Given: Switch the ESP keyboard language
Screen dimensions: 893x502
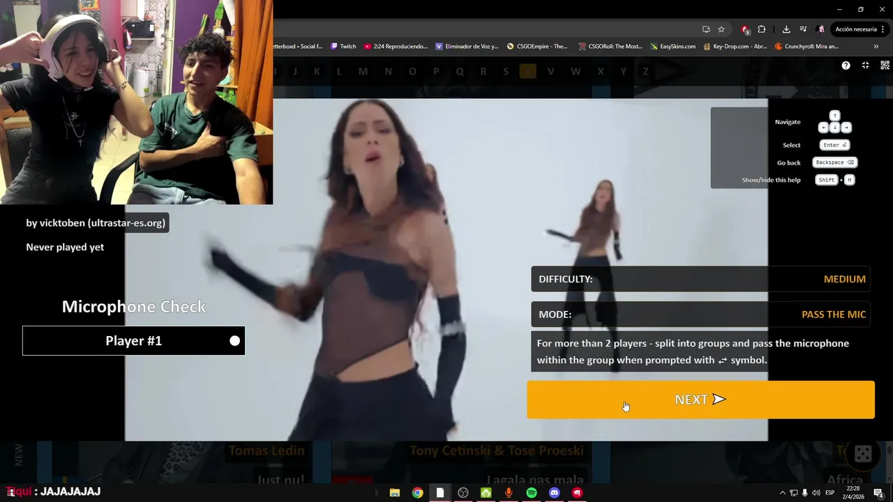Looking at the screenshot, I should (x=830, y=493).
